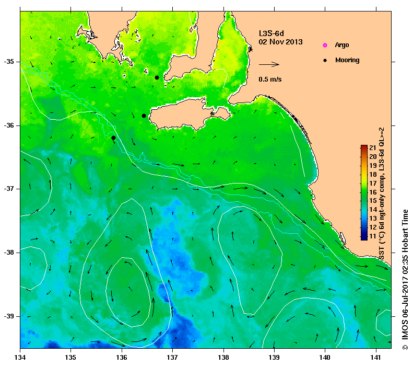Click the color bar value '14'
Screen dimensions: 413x366
click(x=373, y=210)
